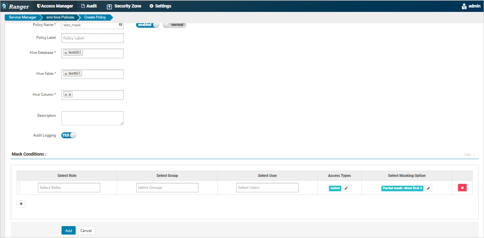Toggle the normal override switch
The height and width of the screenshot is (238, 484).
(x=175, y=25)
